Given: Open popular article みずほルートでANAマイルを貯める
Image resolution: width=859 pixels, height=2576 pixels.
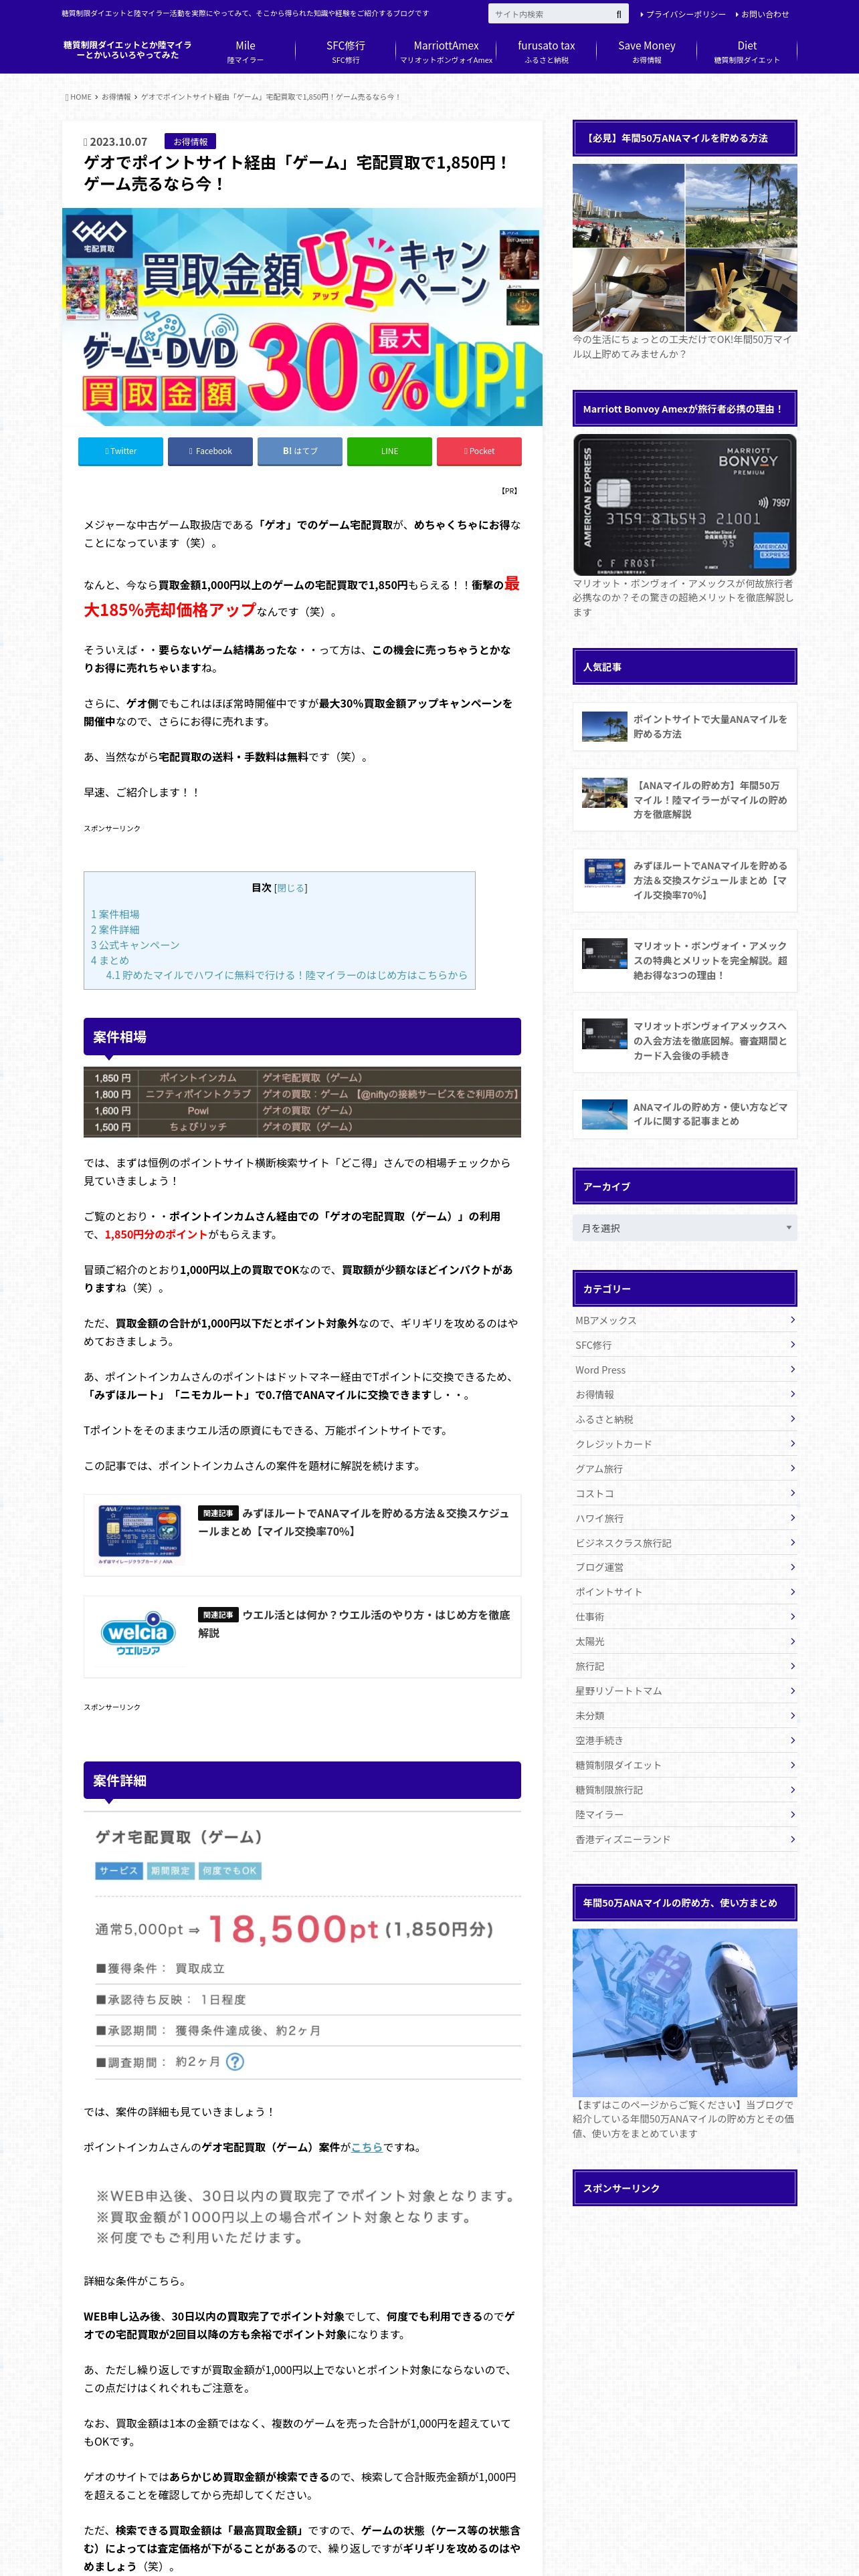Looking at the screenshot, I should click(x=685, y=880).
